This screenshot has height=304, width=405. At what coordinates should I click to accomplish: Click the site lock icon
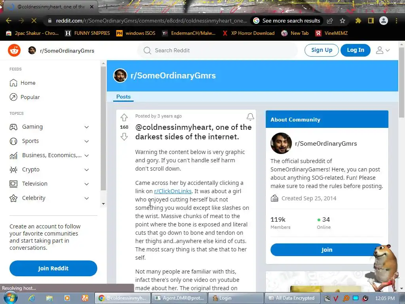pyautogui.click(x=49, y=21)
